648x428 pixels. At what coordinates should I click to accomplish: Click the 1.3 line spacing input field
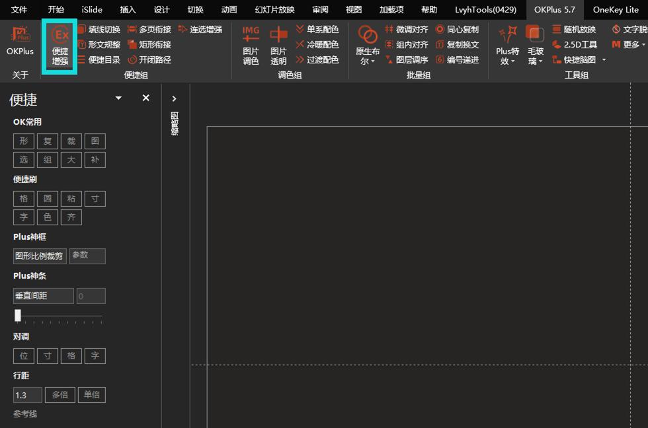(x=26, y=394)
